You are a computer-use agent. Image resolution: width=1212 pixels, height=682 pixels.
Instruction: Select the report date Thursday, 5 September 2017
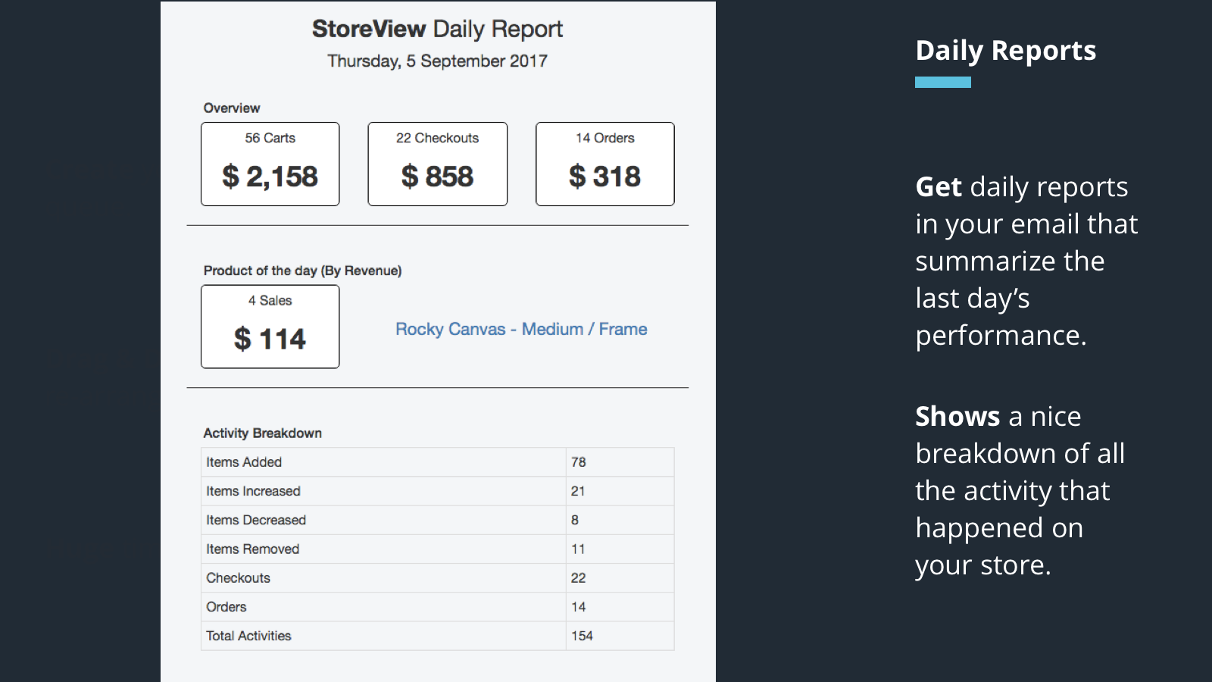[437, 61]
